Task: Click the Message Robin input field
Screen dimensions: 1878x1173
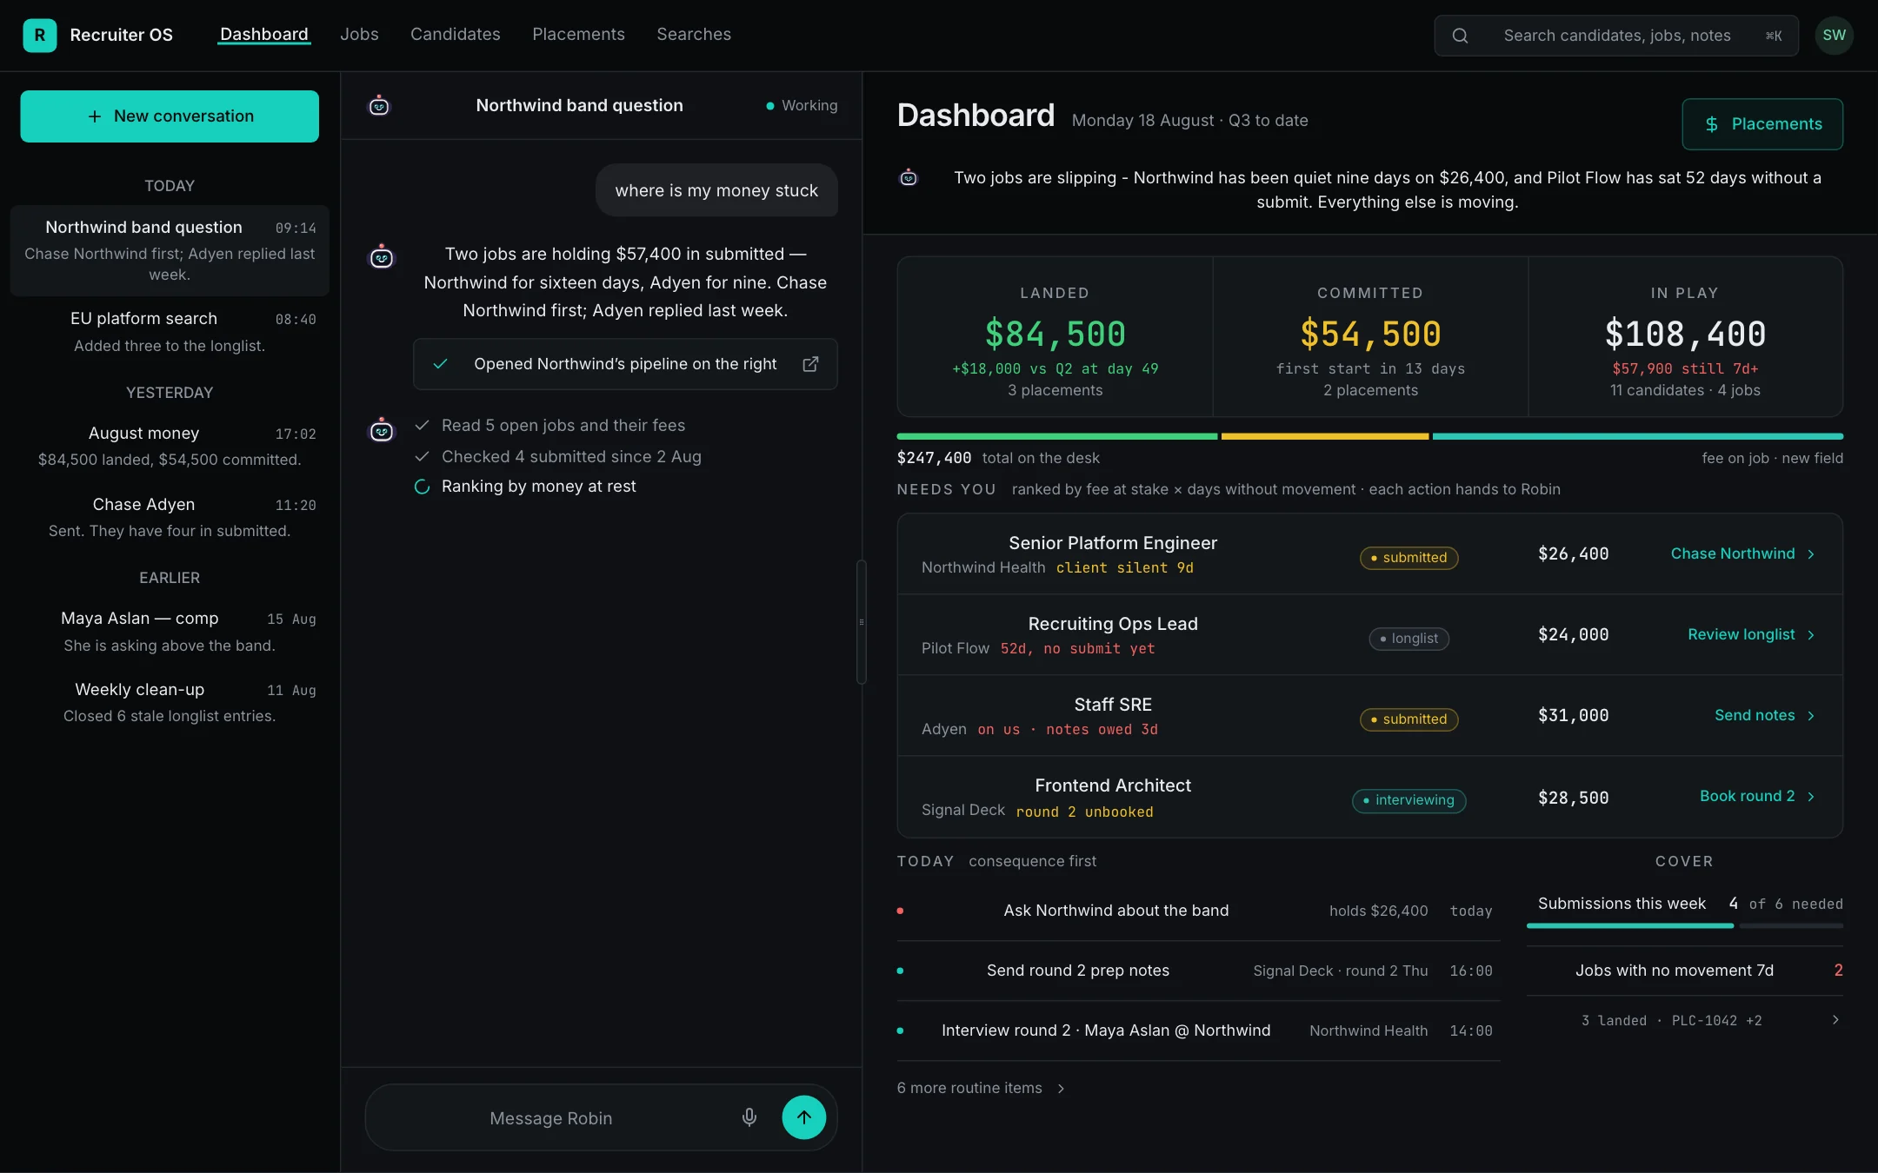Action: point(550,1117)
